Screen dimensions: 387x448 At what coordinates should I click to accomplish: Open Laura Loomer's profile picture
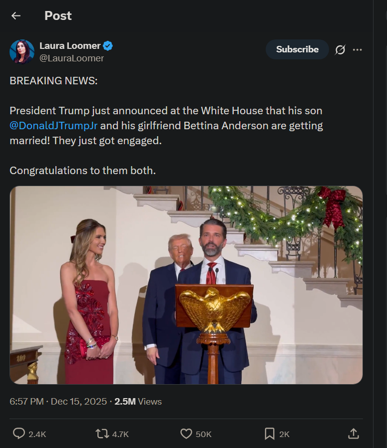click(x=22, y=52)
